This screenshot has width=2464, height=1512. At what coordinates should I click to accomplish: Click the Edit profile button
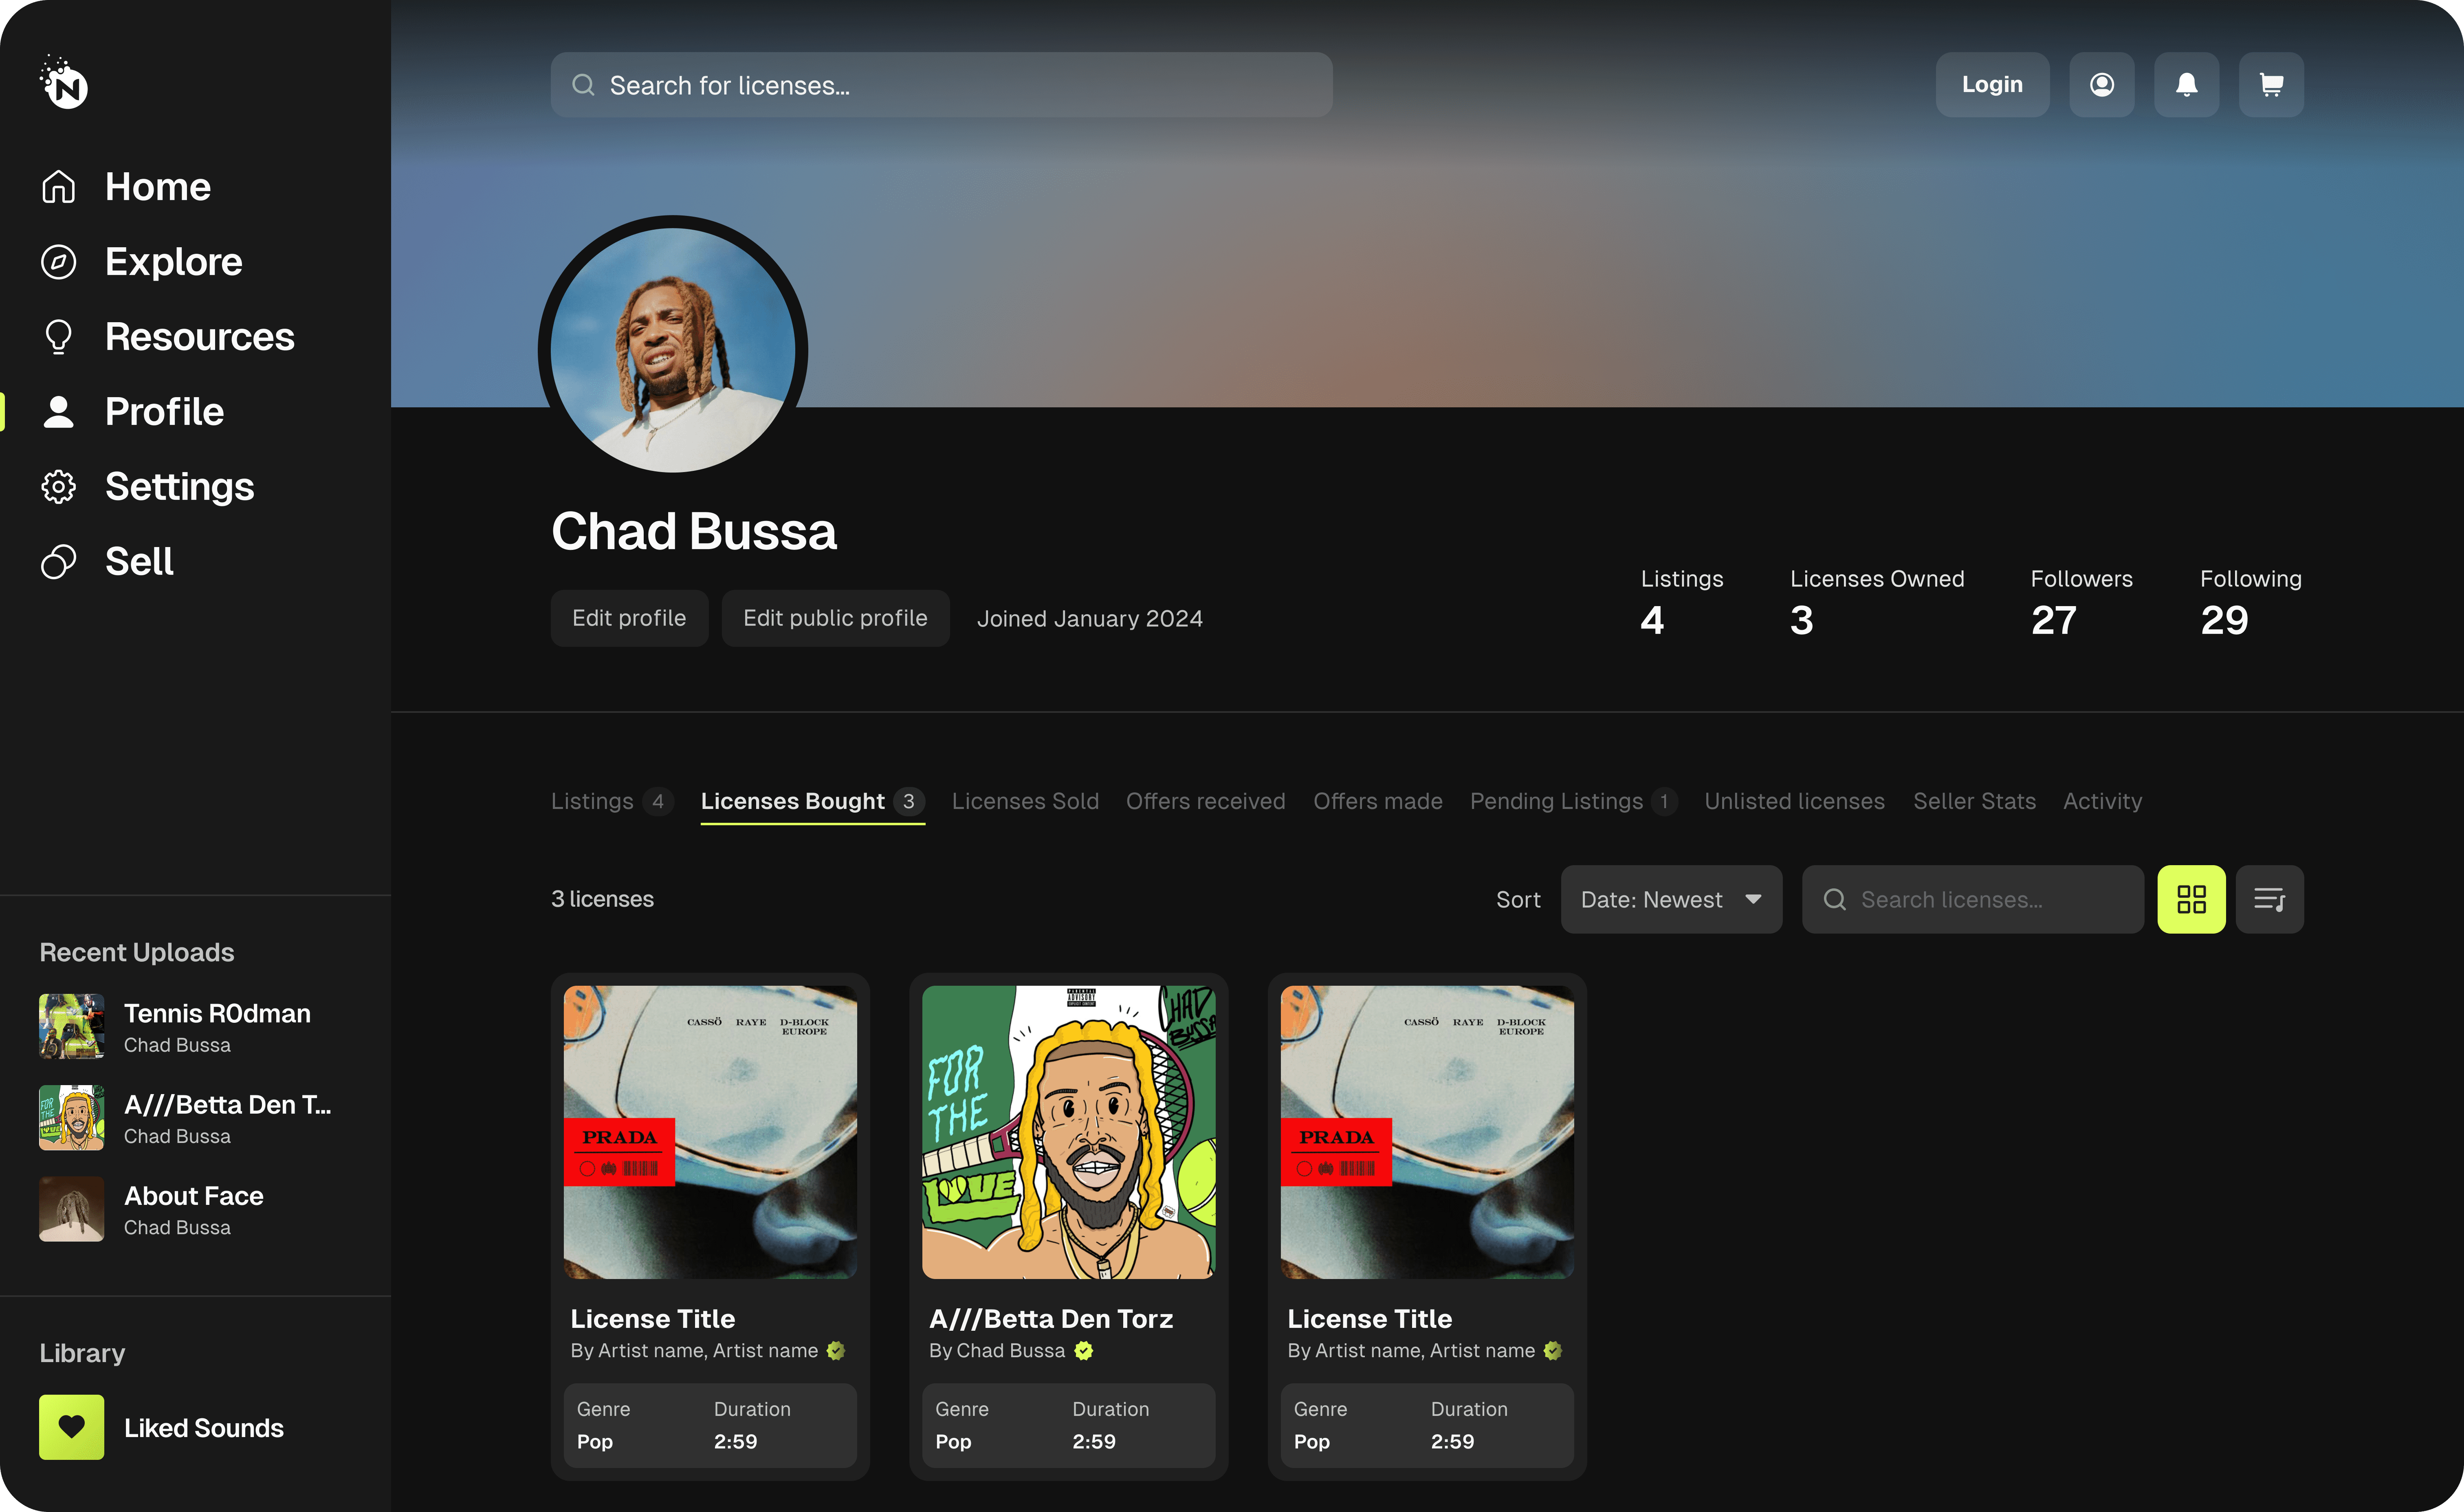coord(629,618)
